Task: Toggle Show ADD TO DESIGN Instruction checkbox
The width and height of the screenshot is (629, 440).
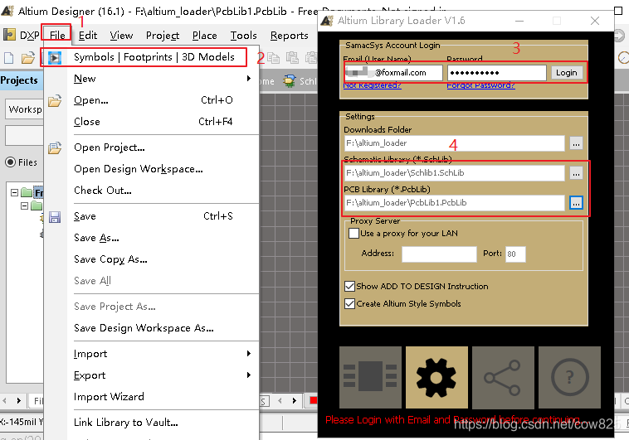Action: (350, 286)
